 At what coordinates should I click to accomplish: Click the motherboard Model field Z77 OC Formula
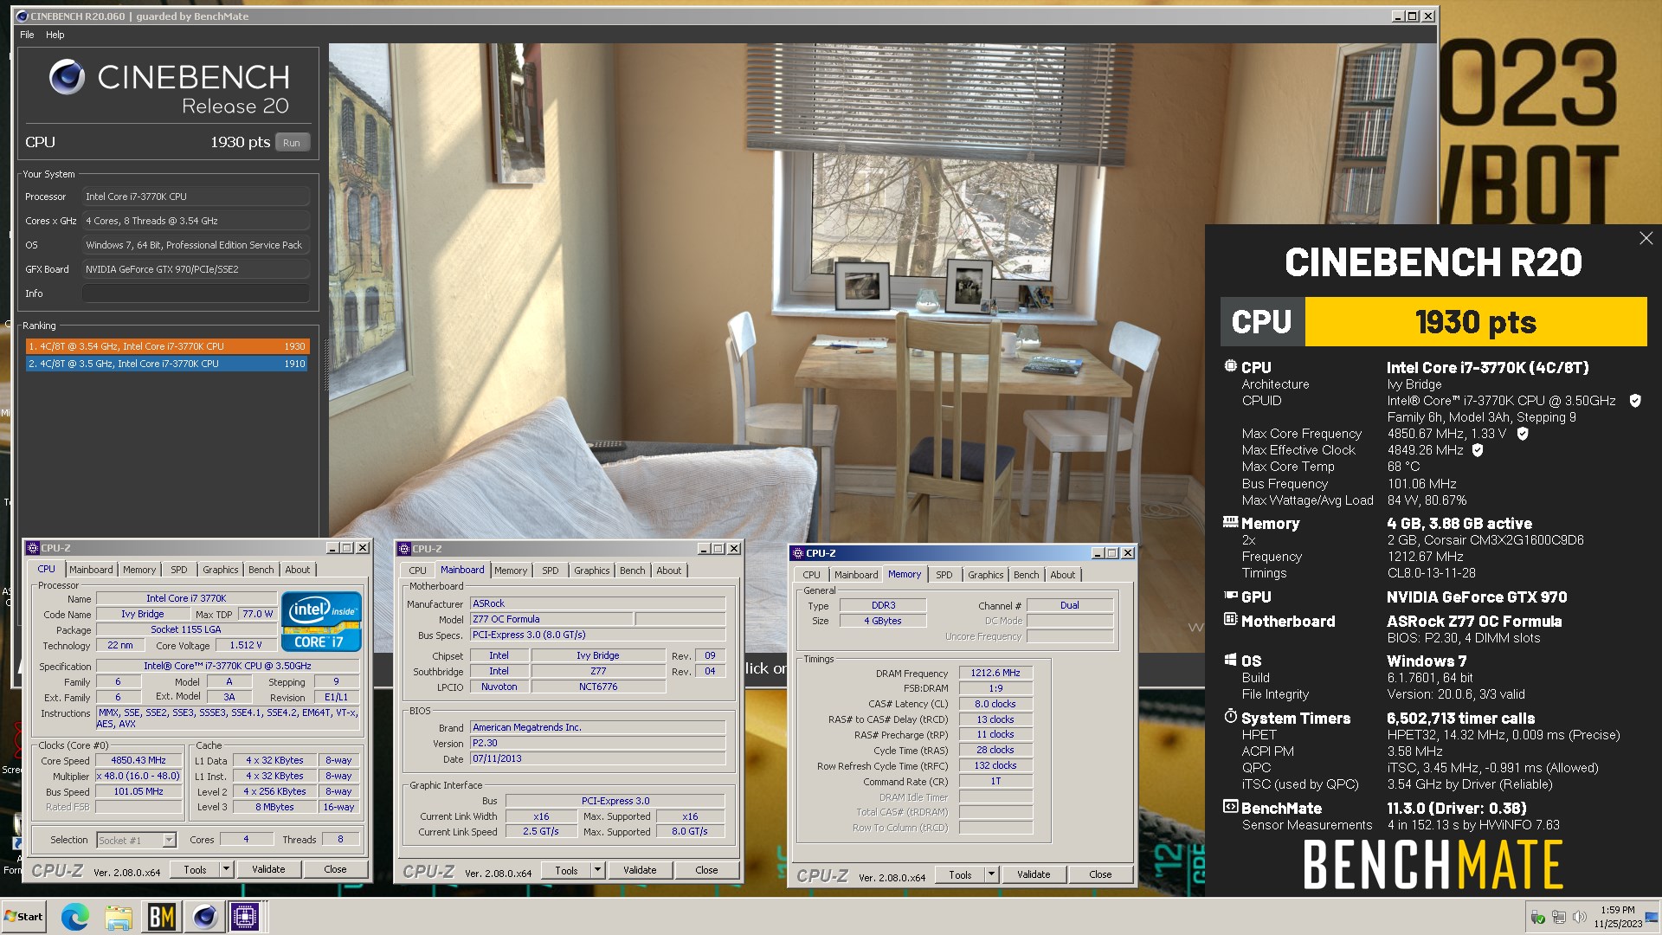[551, 619]
